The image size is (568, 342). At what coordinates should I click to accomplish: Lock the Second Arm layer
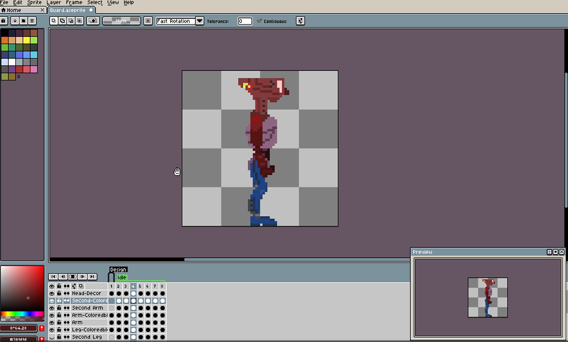(59, 308)
